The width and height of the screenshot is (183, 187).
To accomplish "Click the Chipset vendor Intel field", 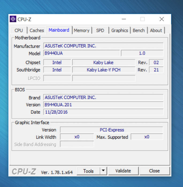I will pos(57,63).
